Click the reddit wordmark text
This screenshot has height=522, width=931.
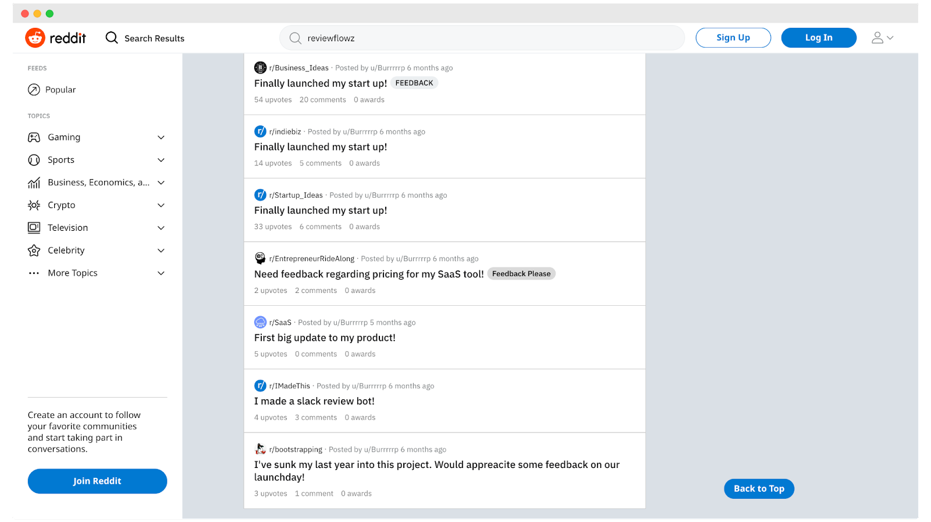tap(67, 38)
